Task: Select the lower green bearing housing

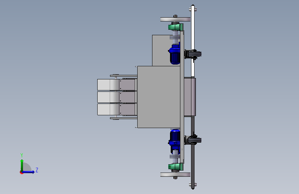Action: 176,167
